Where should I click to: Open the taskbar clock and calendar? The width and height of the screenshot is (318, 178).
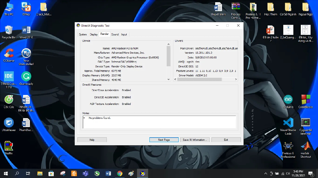tap(298, 173)
